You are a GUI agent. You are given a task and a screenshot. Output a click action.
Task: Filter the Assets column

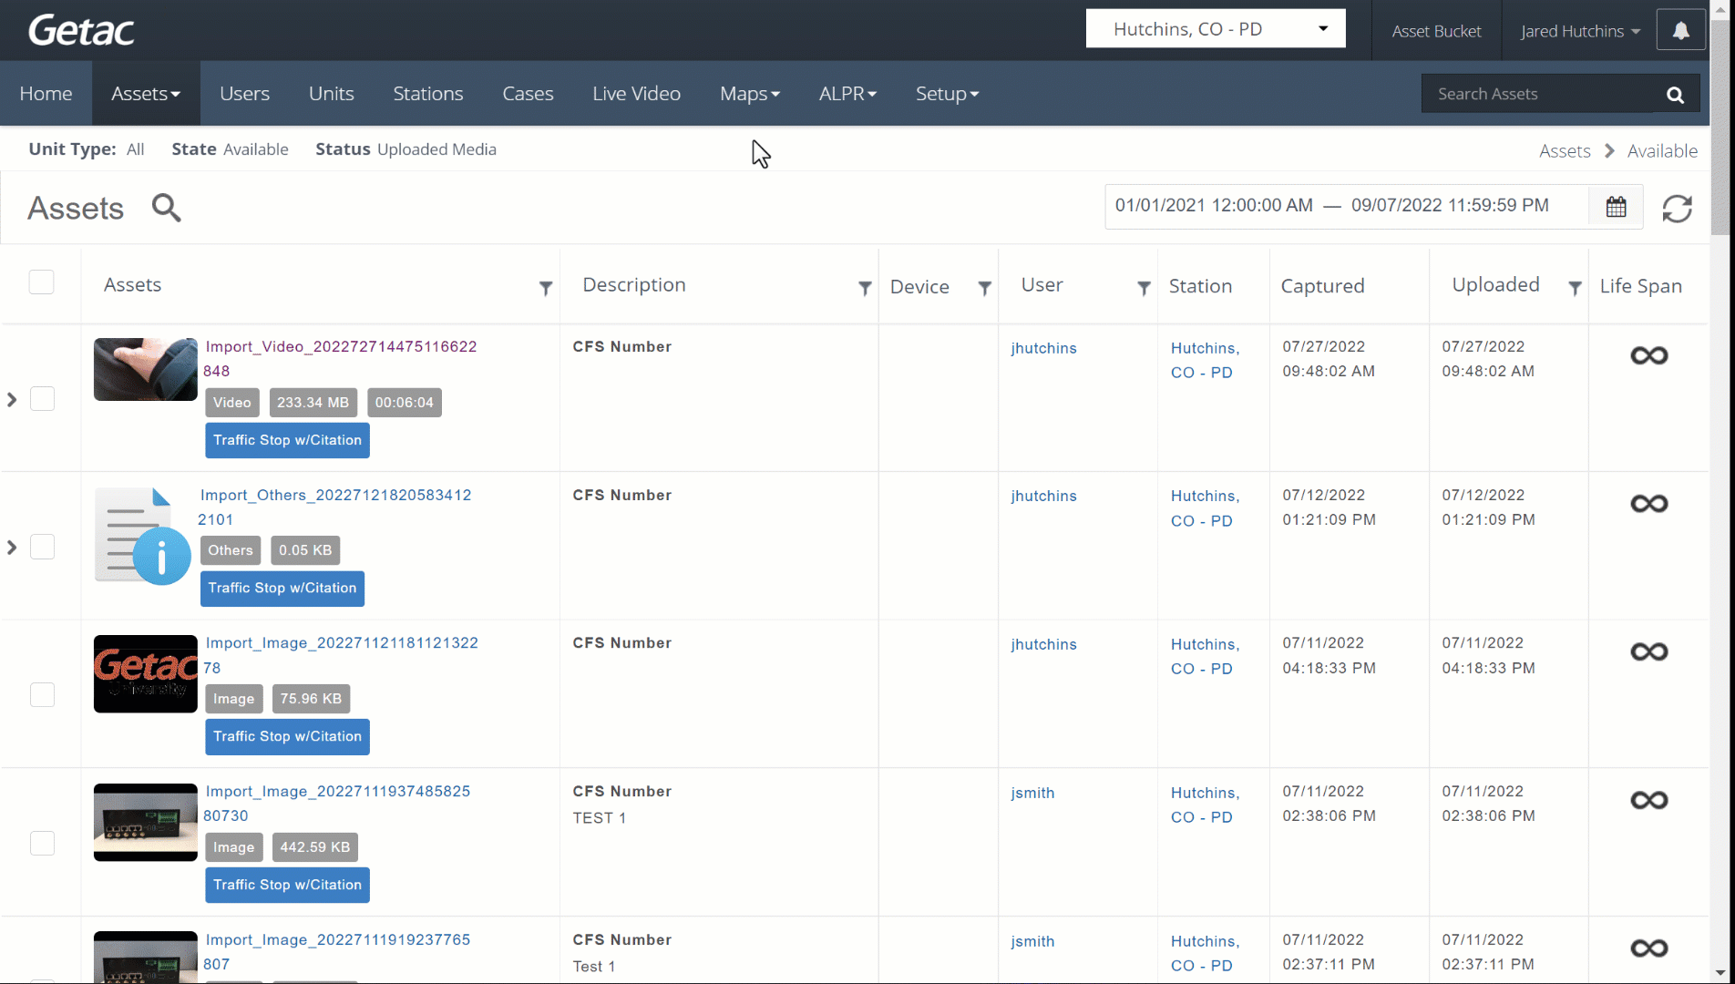545,288
